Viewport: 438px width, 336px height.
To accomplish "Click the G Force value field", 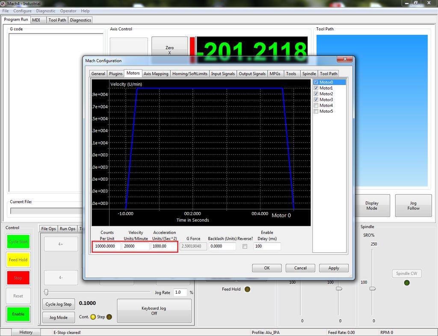I will click(193, 246).
